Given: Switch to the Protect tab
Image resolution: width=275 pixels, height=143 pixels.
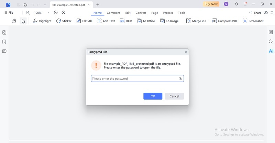Looking at the screenshot, I should click(168, 13).
